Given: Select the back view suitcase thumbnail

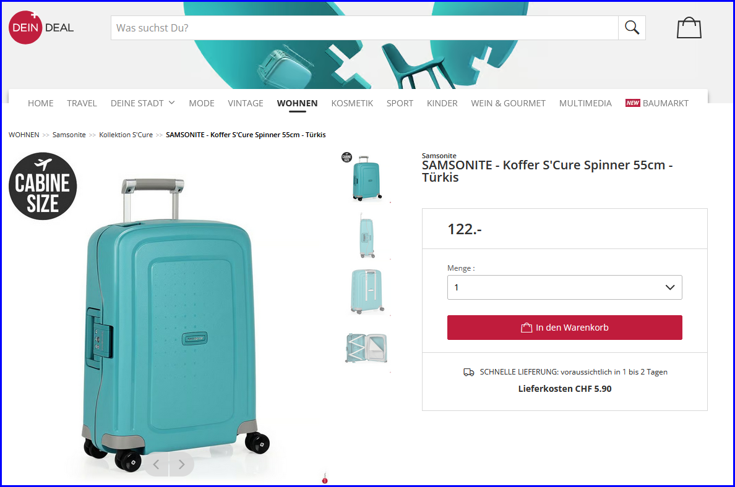Looking at the screenshot, I should (367, 291).
